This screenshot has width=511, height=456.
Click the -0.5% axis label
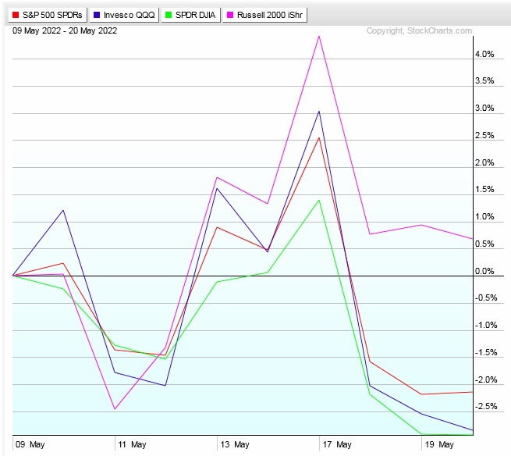tap(486, 297)
